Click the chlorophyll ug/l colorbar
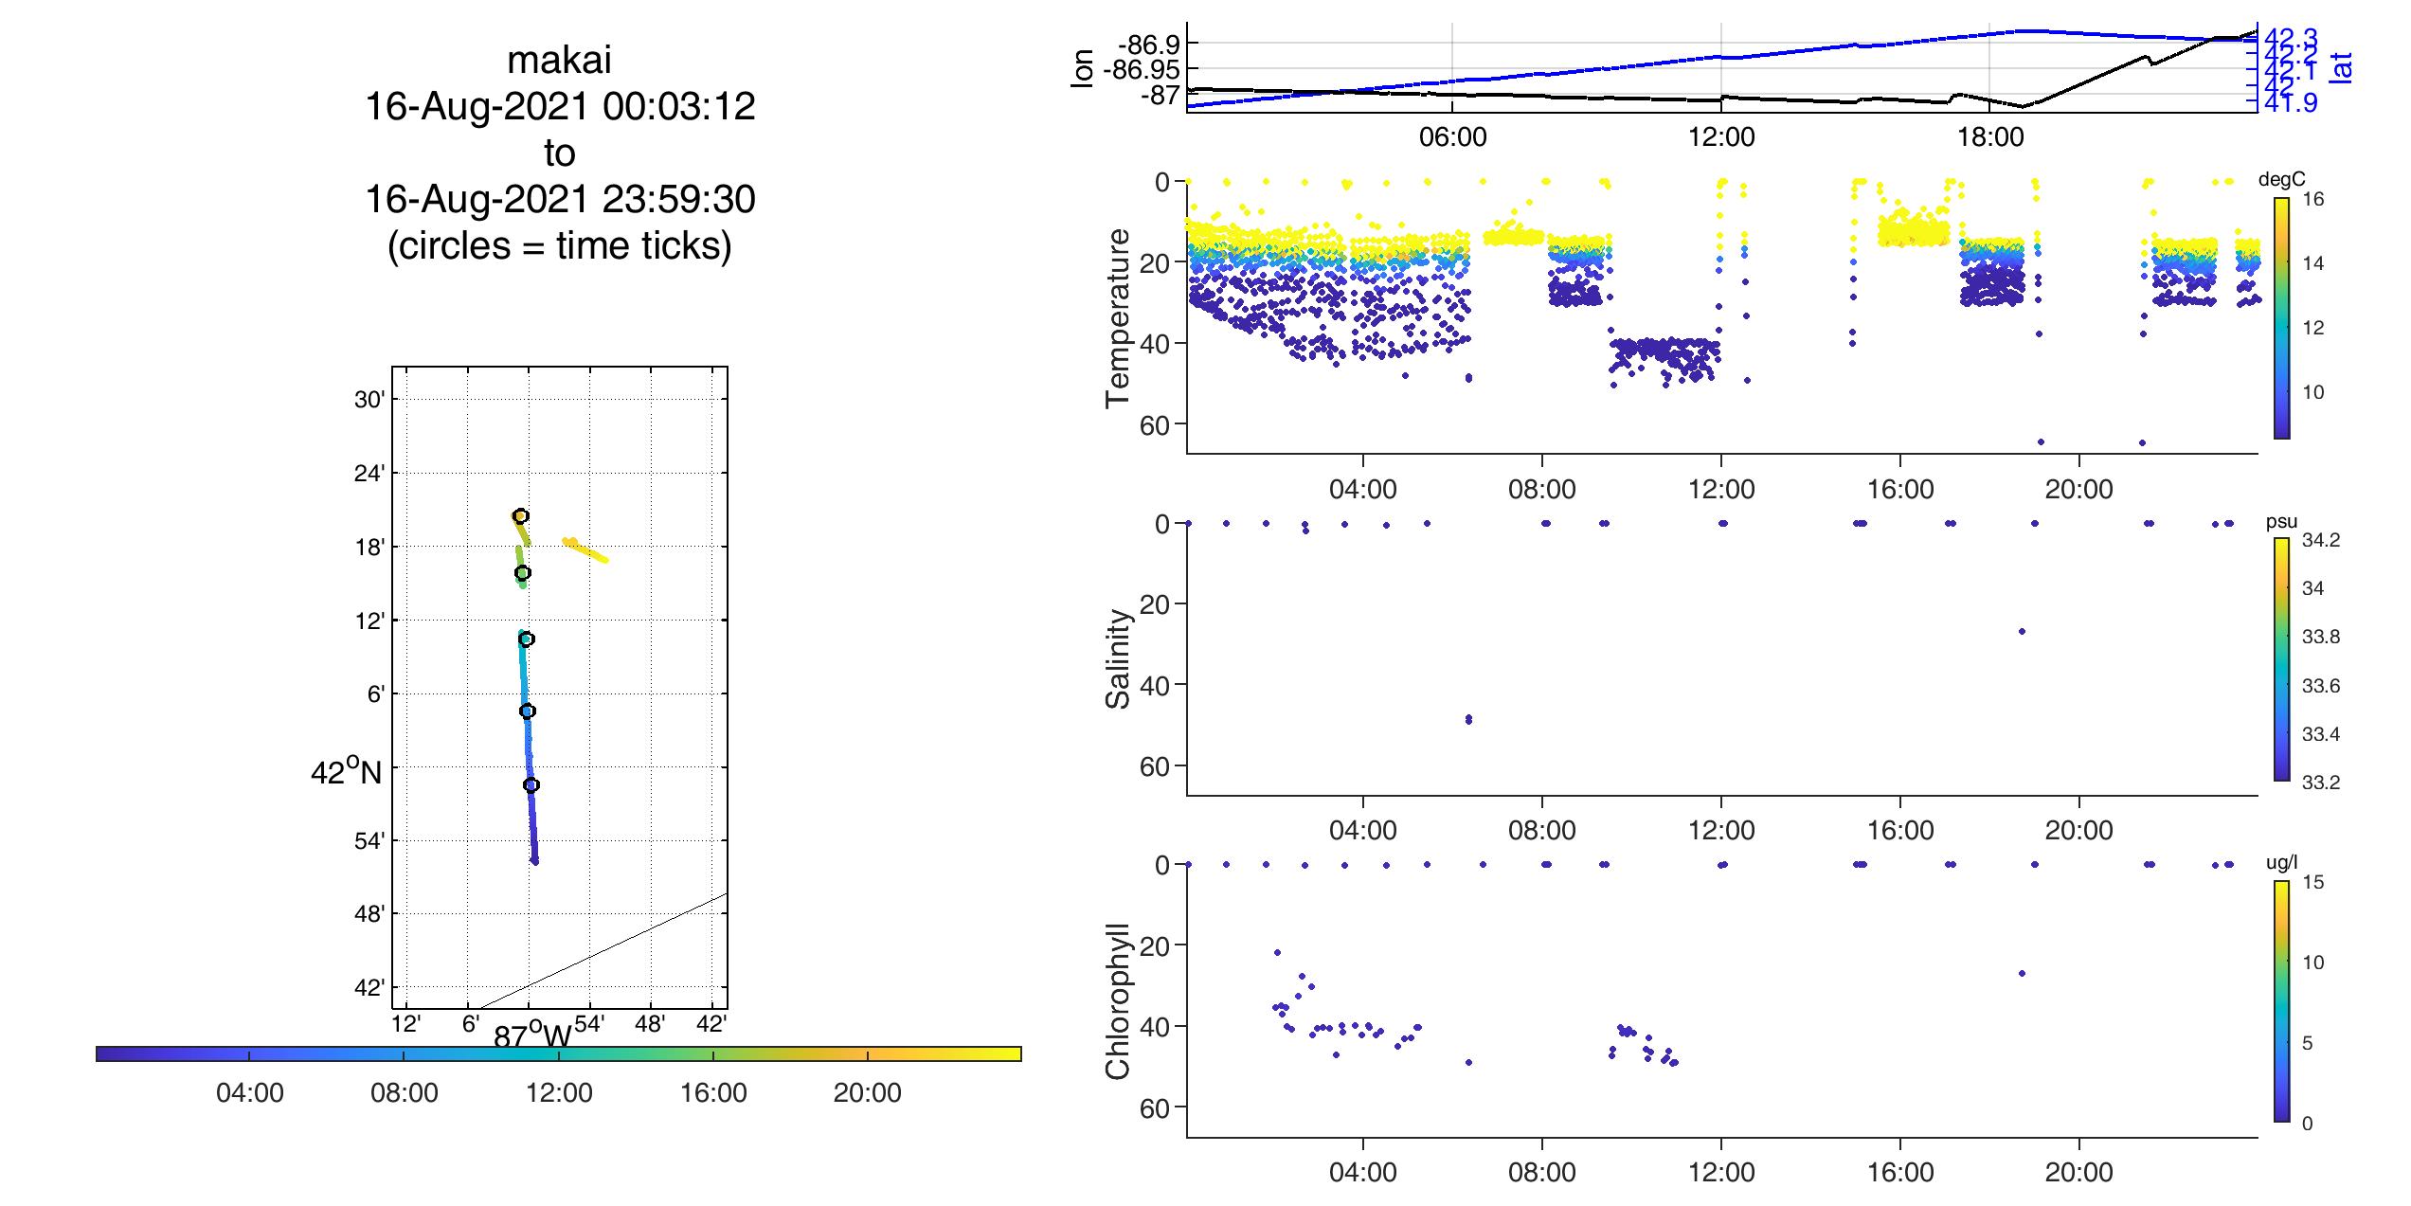 coord(2282,1001)
